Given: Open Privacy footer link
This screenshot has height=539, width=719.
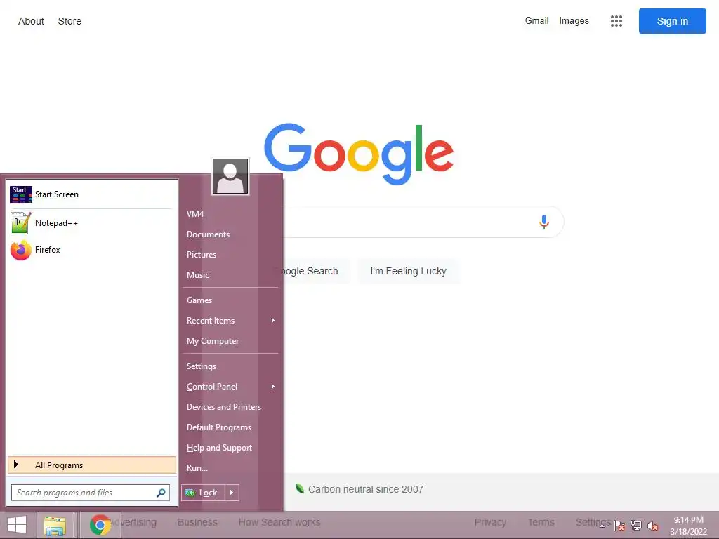Looking at the screenshot, I should (490, 522).
